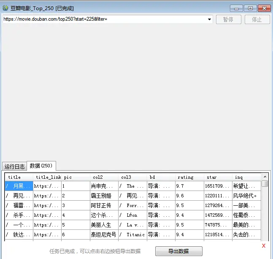
Task: Click pic cell with value 4
Action: pyautogui.click(x=76, y=215)
